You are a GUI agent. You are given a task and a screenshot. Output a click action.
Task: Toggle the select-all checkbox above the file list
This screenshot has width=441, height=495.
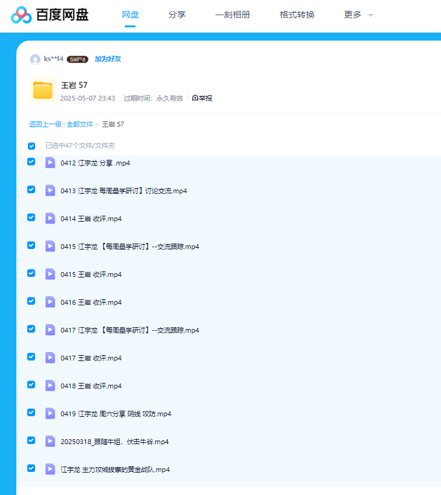[x=31, y=146]
